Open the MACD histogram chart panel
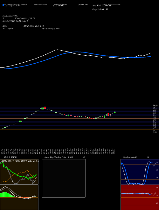This screenshot has width=159, height=210. coord(19,197)
